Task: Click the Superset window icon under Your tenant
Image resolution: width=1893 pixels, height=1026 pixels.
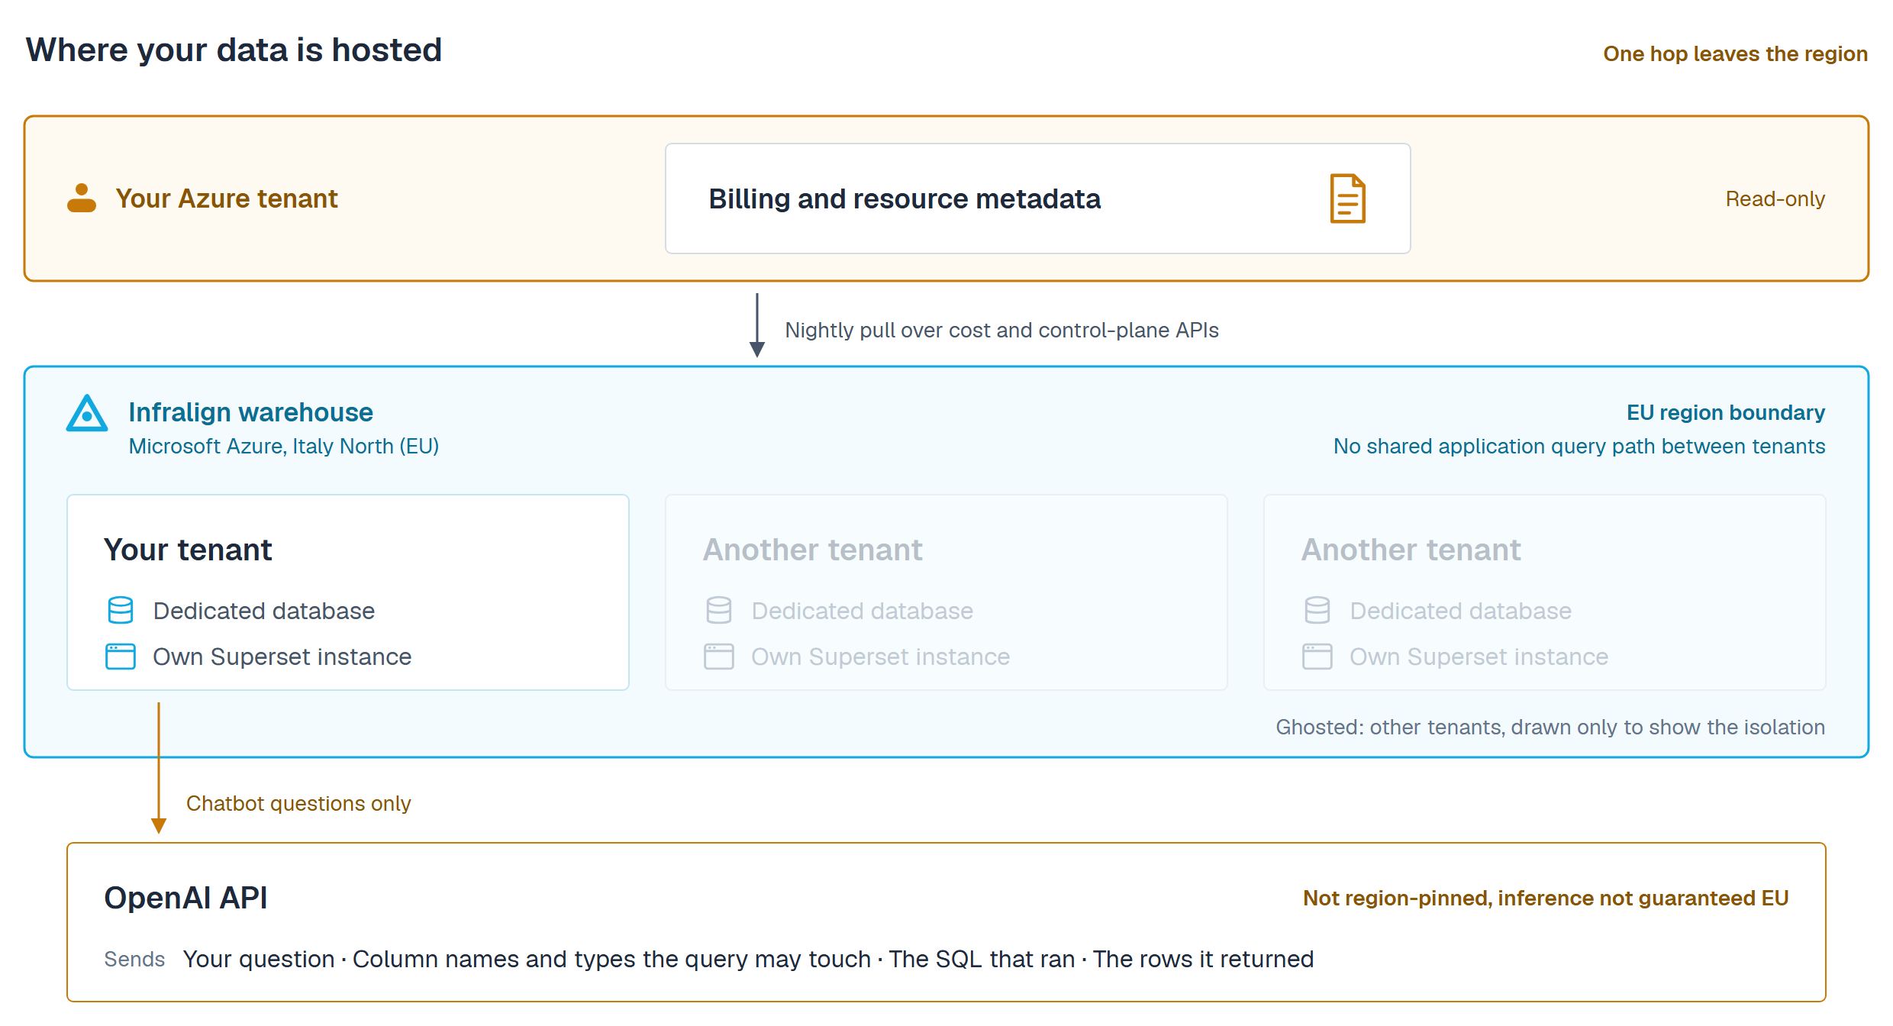Action: [x=121, y=657]
